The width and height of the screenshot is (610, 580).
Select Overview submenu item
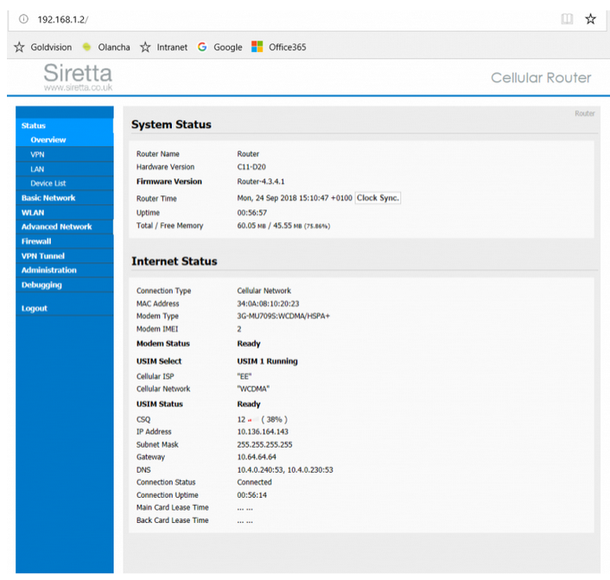point(65,140)
